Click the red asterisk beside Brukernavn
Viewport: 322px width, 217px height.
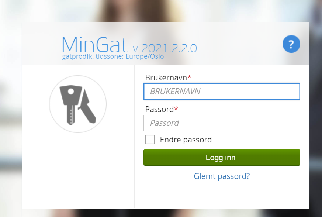coord(189,77)
